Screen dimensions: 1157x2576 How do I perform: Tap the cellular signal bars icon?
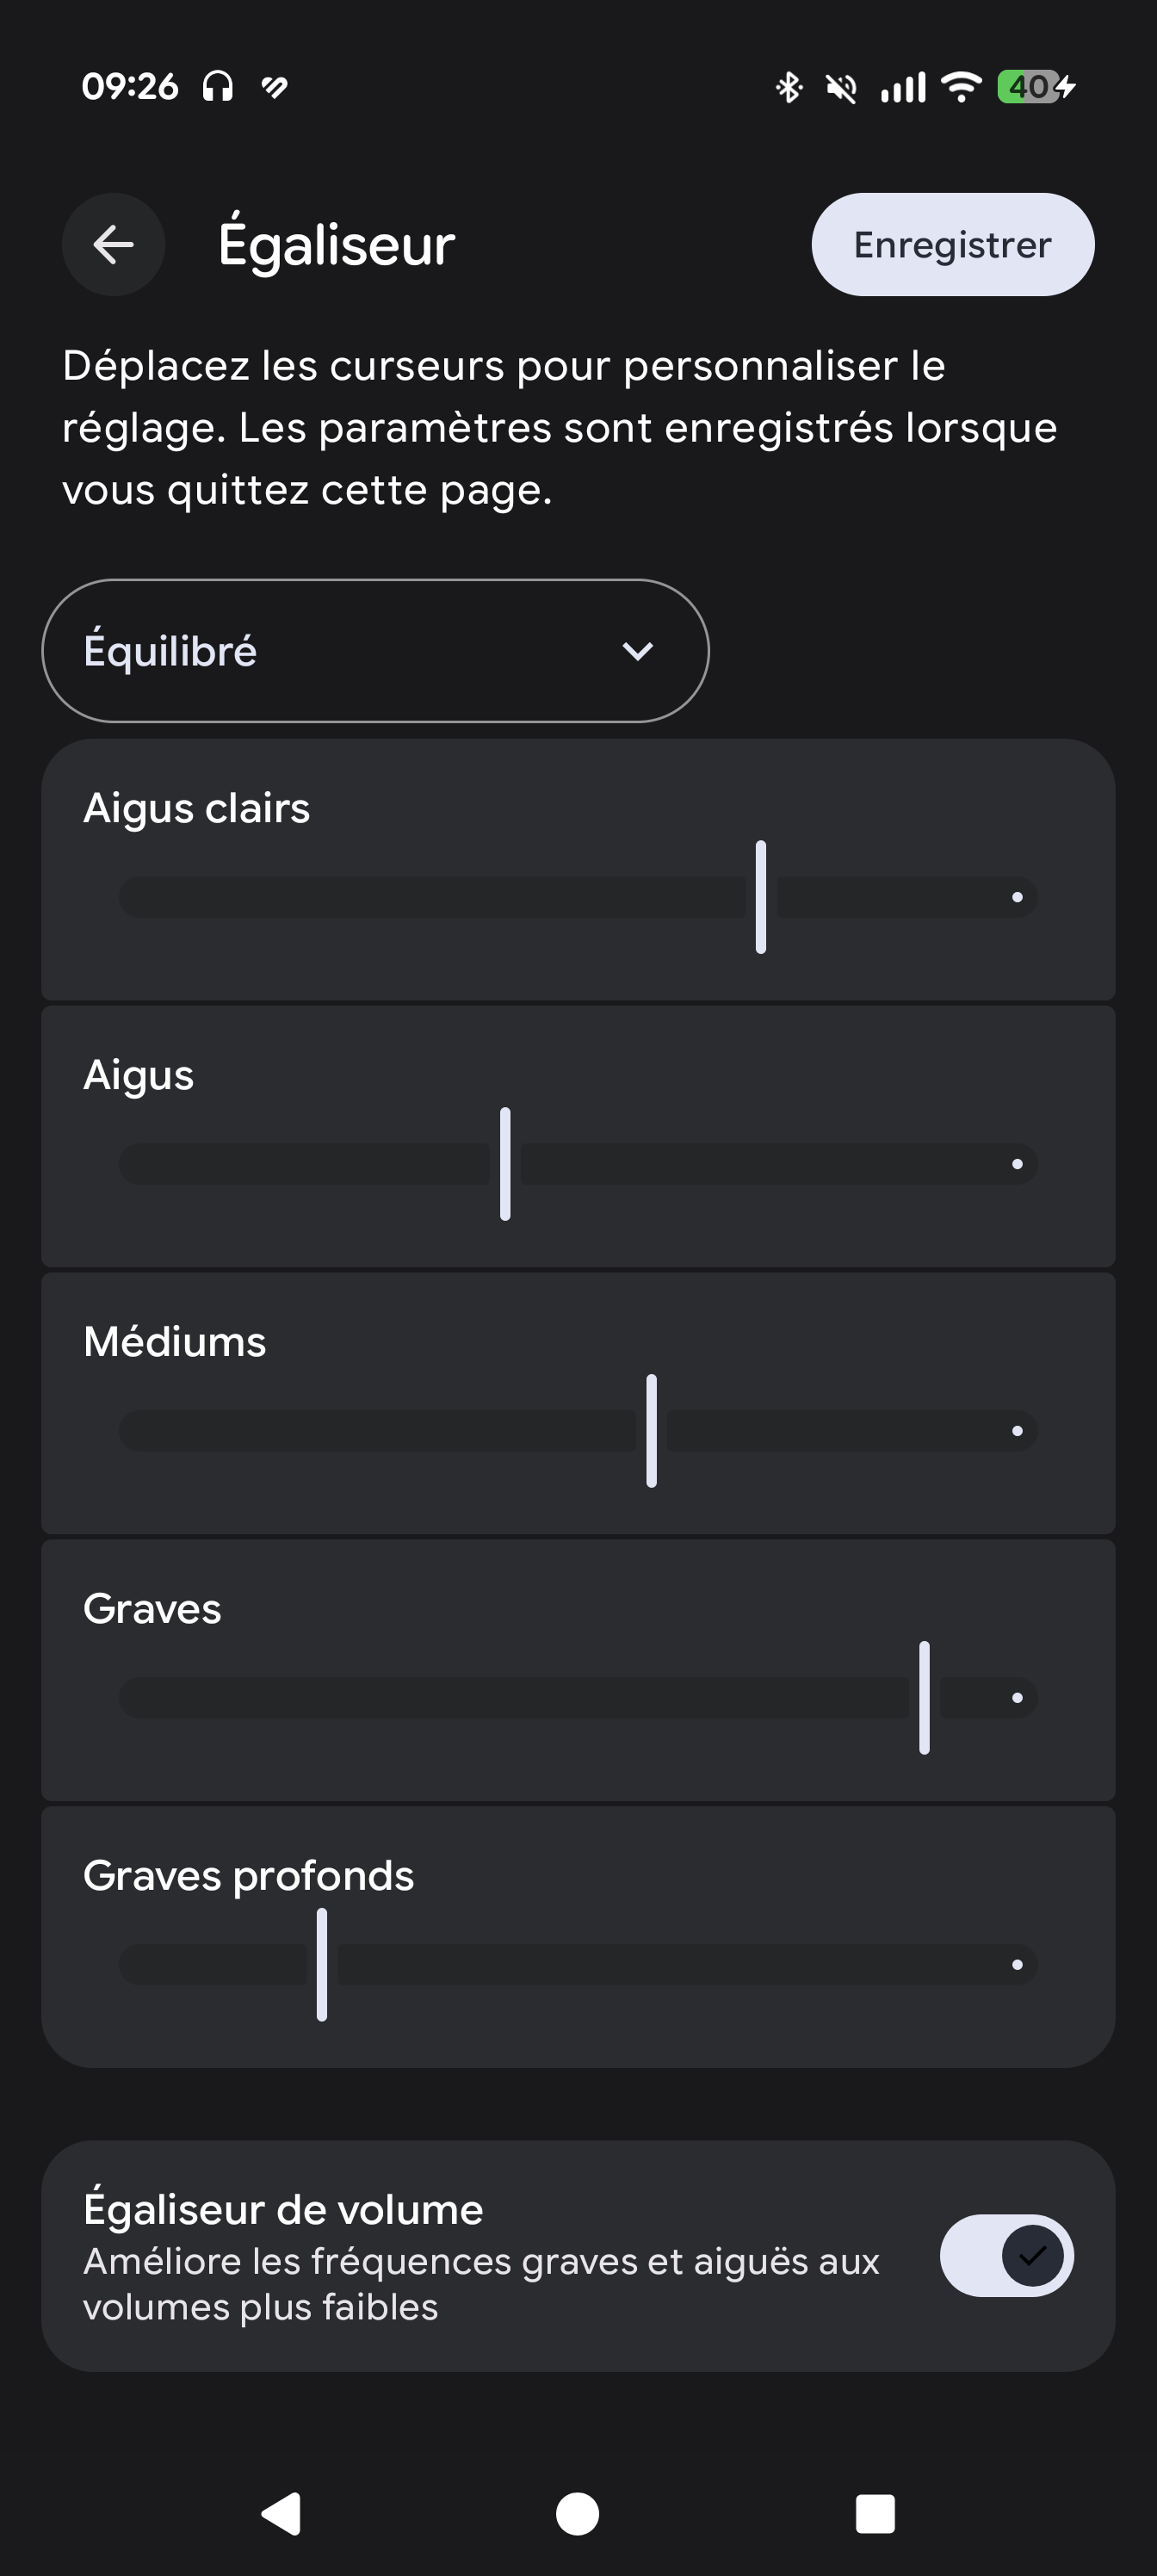(902, 88)
